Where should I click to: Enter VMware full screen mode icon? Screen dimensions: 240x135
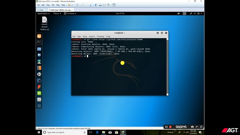tap(104, 5)
